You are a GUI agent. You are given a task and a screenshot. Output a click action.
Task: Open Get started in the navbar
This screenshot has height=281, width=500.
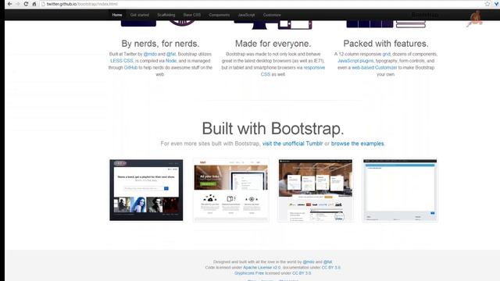139,15
